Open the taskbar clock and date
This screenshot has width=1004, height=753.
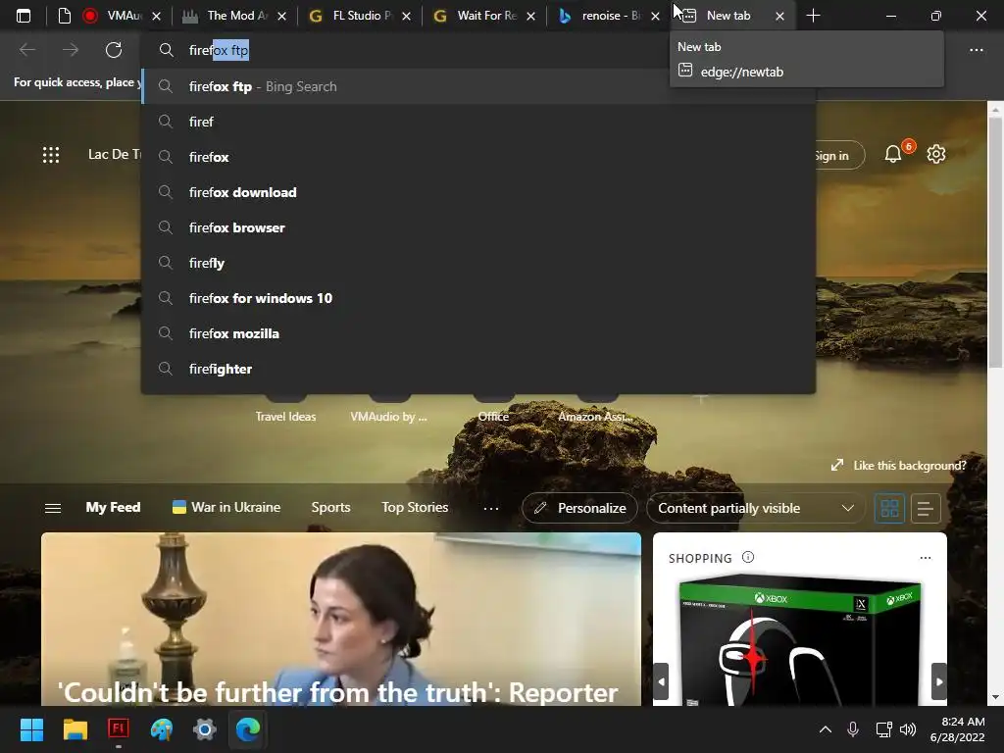pos(957,729)
